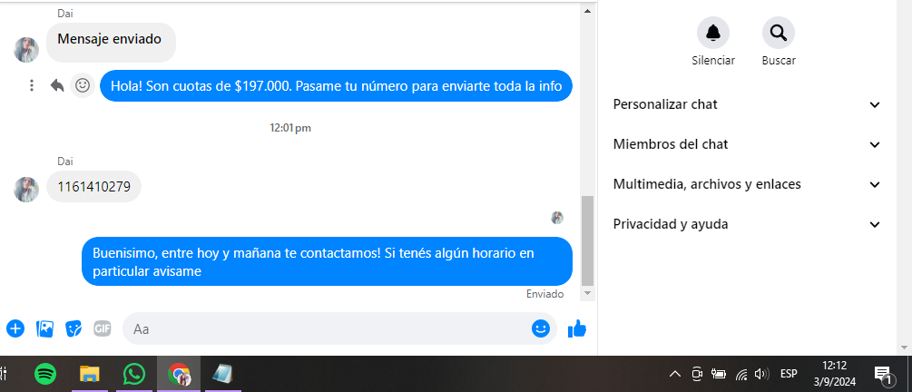Reply to the $197.000 message
The image size is (912, 392).
pos(57,86)
